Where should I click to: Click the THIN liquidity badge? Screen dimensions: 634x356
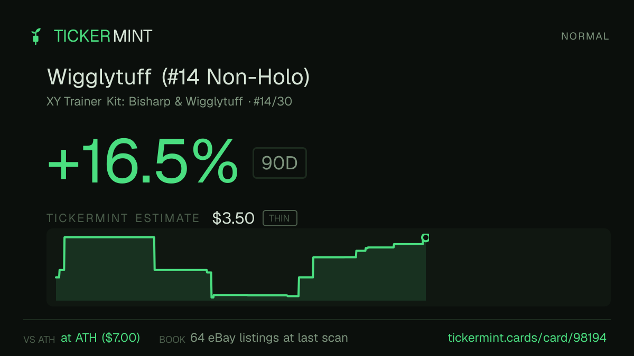(280, 218)
